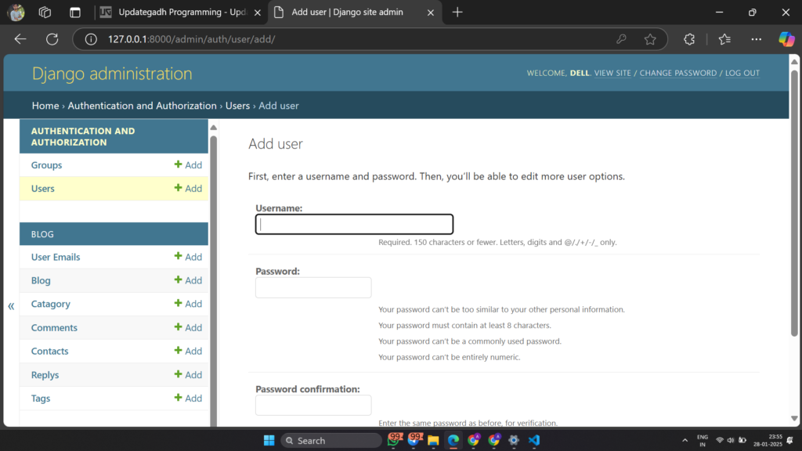Click Add next to User Emails
This screenshot has width=802, height=451.
188,257
